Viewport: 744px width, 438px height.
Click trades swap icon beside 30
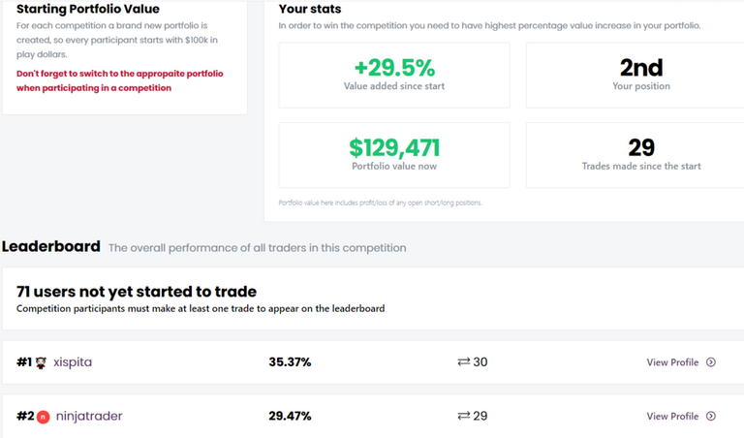(x=464, y=362)
